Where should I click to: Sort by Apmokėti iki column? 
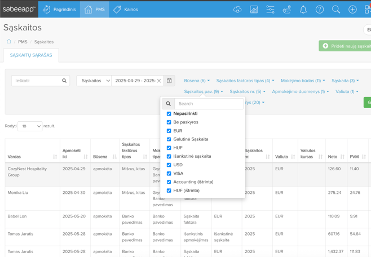coord(86,157)
